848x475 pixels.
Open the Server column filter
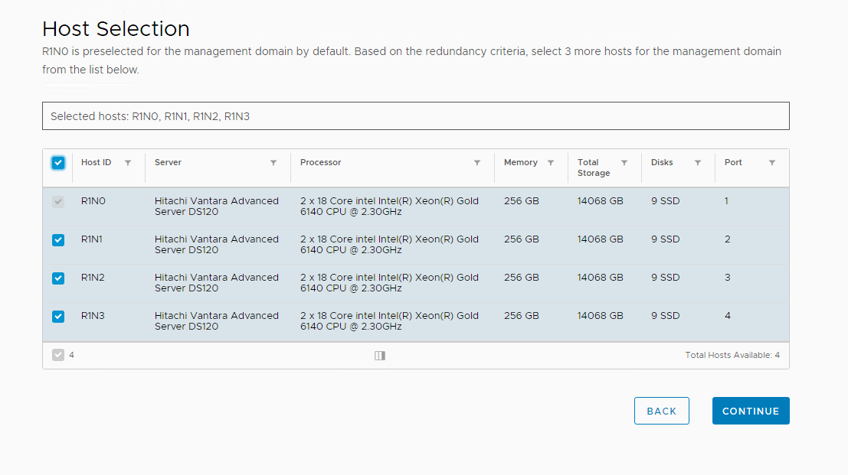coord(273,163)
